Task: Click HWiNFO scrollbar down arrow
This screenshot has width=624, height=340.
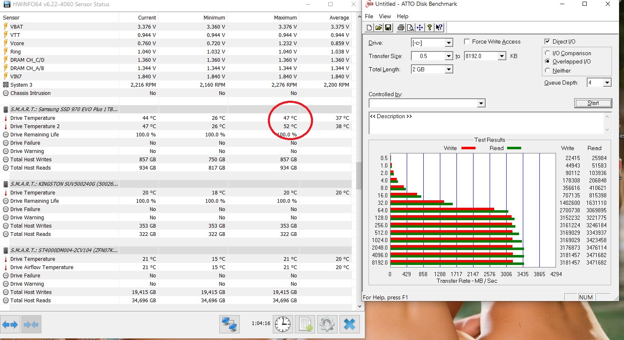Action: [359, 306]
